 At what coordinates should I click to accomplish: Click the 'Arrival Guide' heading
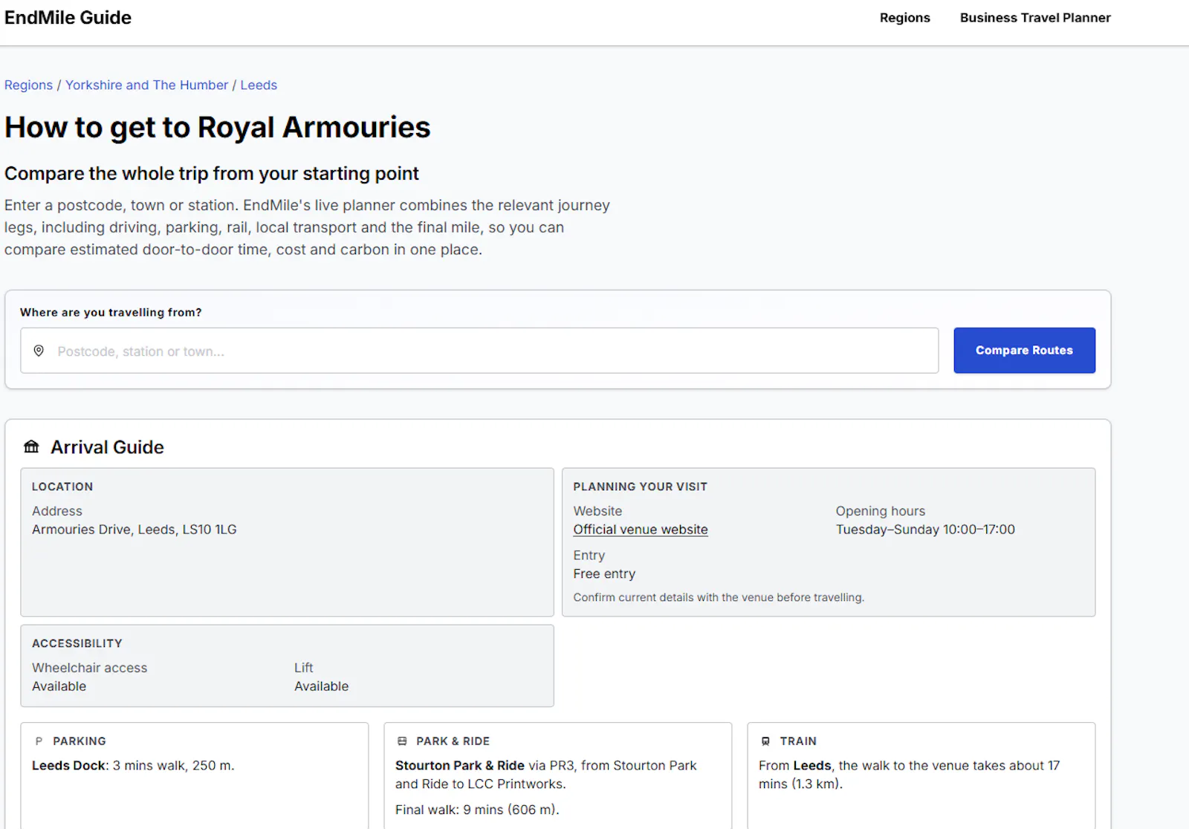pos(107,447)
